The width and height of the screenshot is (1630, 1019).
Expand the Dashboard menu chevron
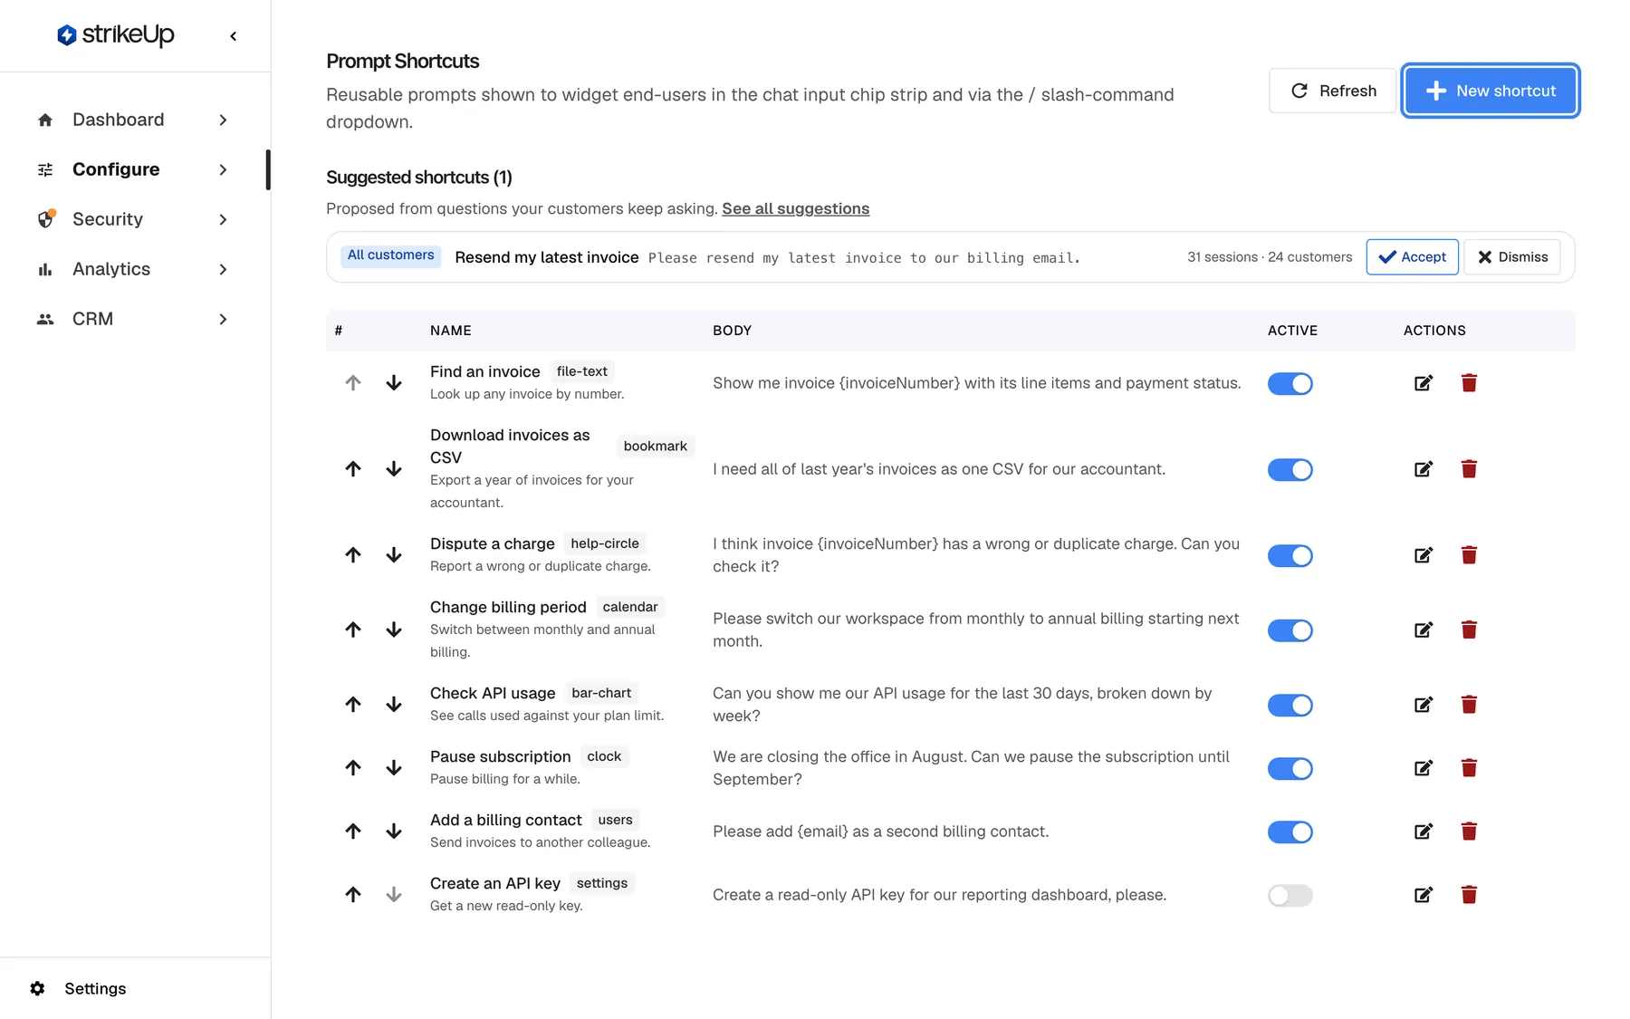click(x=223, y=120)
